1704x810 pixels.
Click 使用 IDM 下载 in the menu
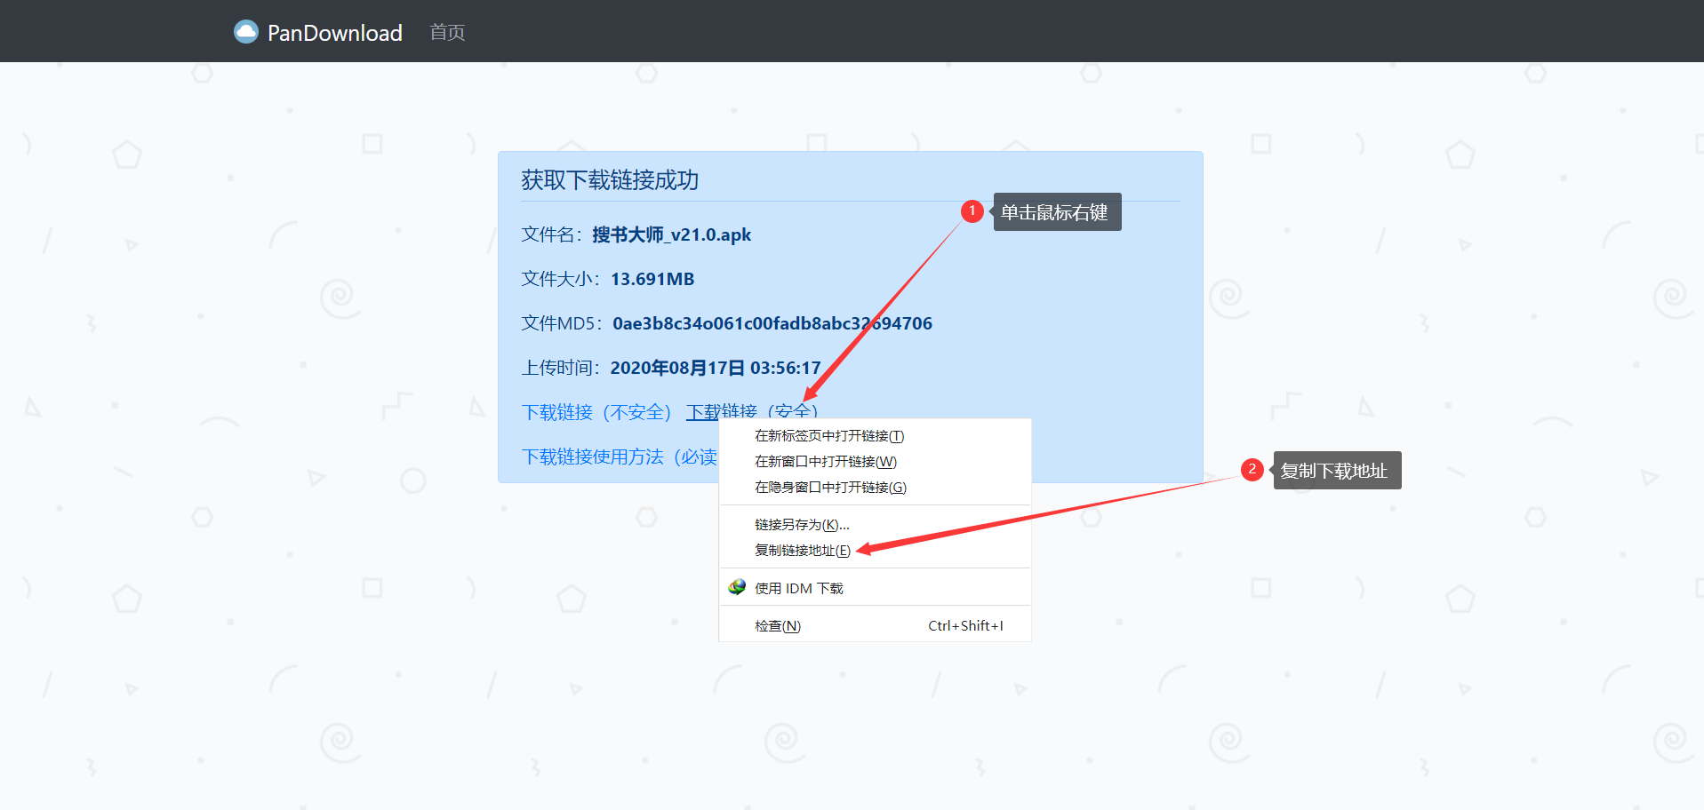click(x=797, y=586)
